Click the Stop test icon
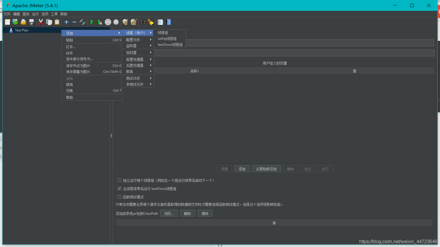The width and height of the screenshot is (440, 247). (x=108, y=22)
